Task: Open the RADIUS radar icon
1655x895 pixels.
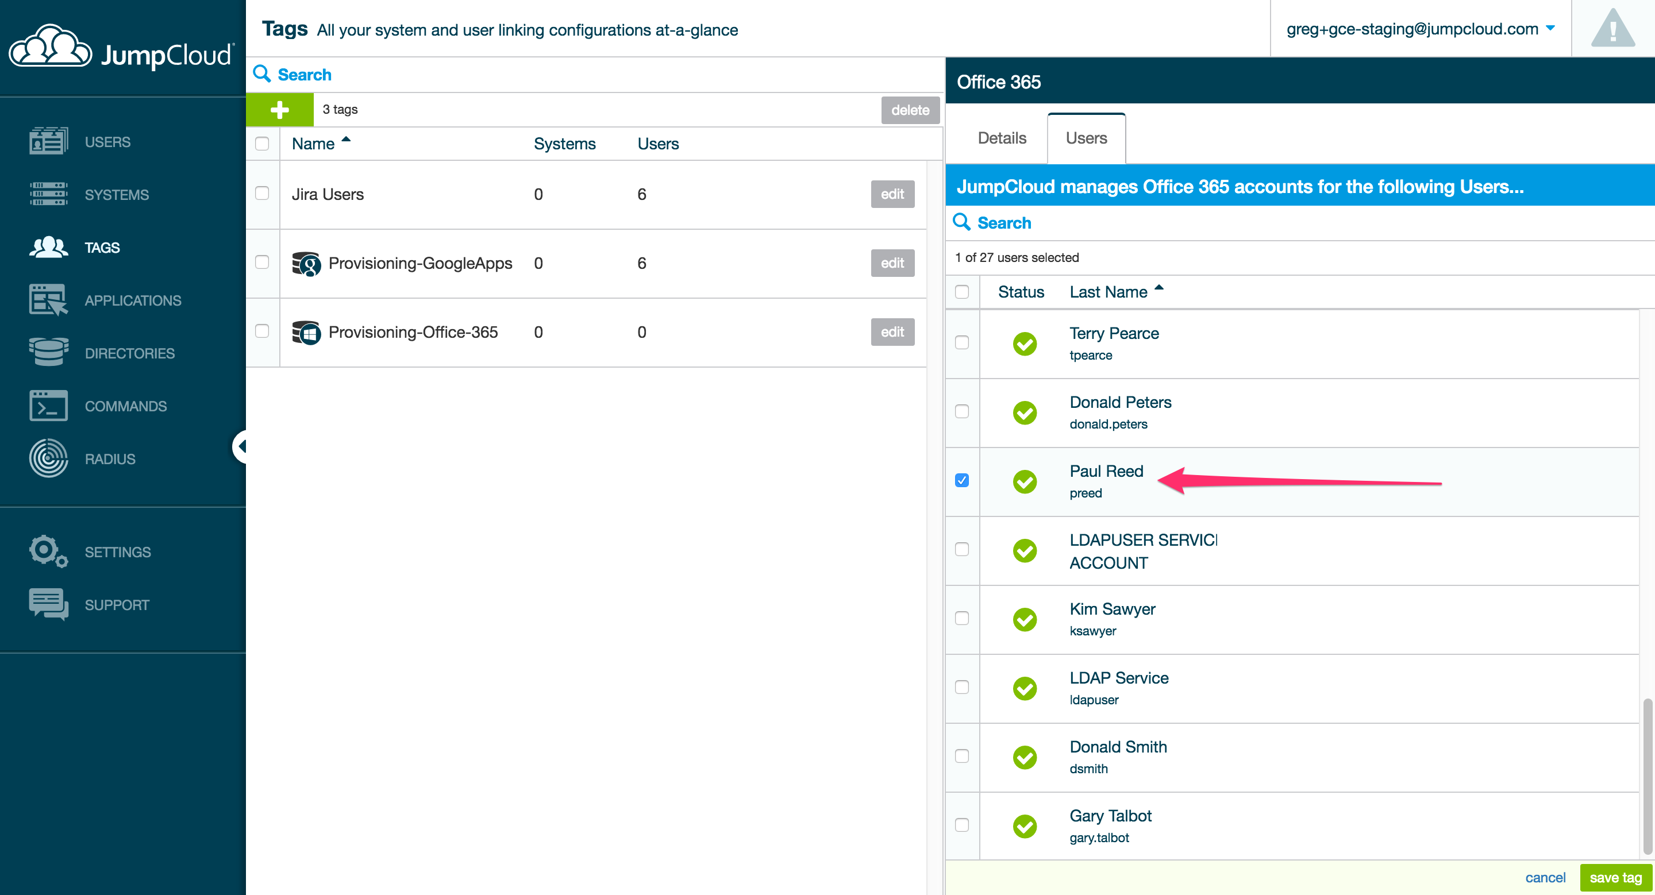Action: (x=48, y=458)
